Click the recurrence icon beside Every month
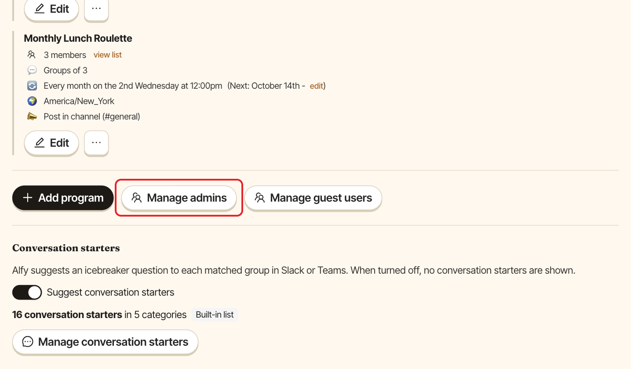Viewport: 631px width, 369px height. [32, 86]
